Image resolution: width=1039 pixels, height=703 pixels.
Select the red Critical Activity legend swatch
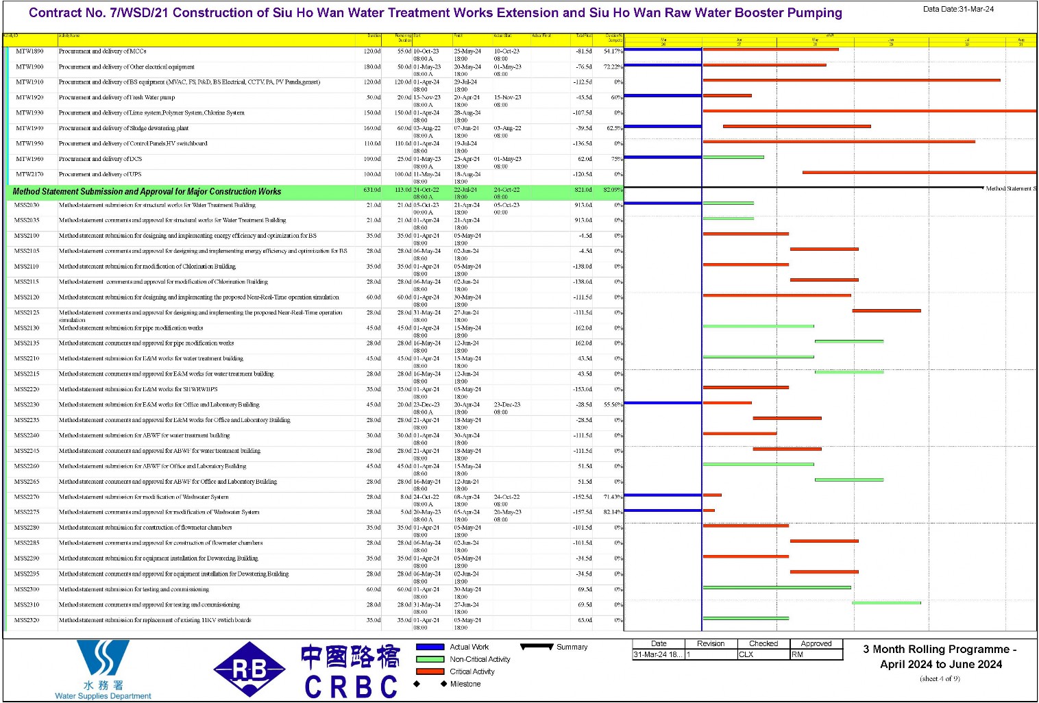[x=430, y=671]
